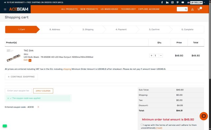Select the 3. Shipping step
This screenshot has height=130, width=211.
(x=88, y=29)
